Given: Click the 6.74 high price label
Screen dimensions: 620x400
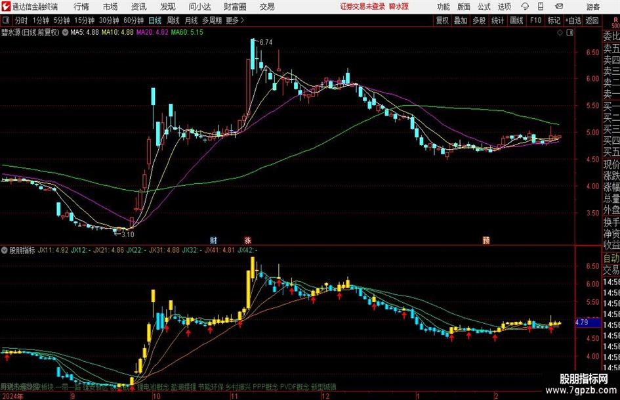Looking at the screenshot, I should click(x=266, y=43).
